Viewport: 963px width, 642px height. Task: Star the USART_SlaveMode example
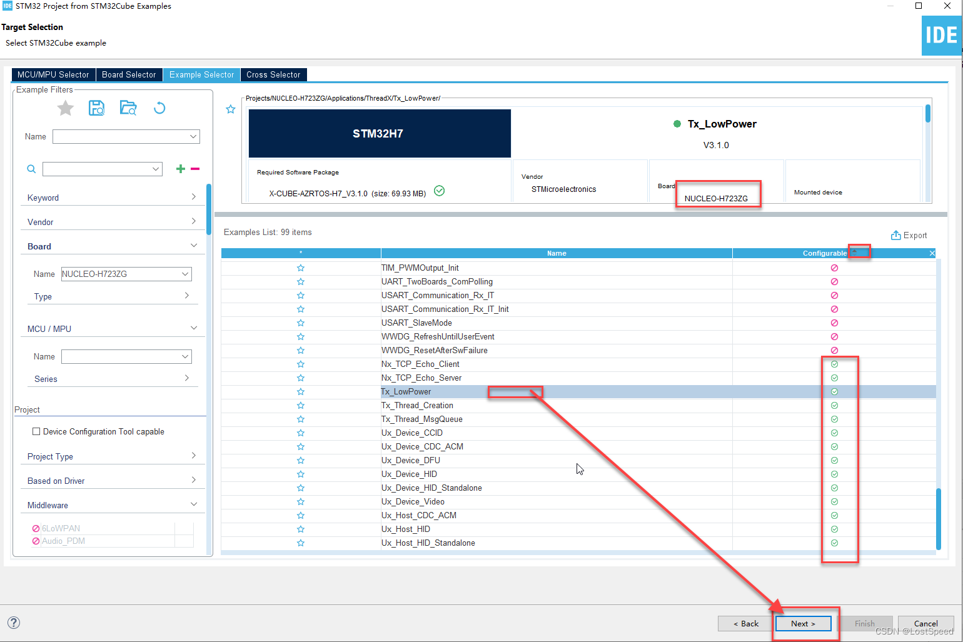(x=301, y=323)
